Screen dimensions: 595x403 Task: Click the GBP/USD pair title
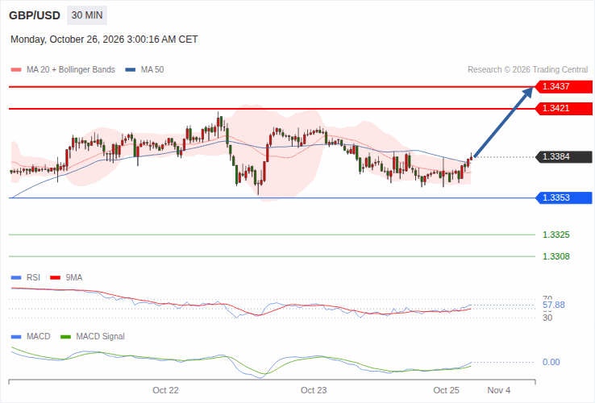tap(35, 15)
